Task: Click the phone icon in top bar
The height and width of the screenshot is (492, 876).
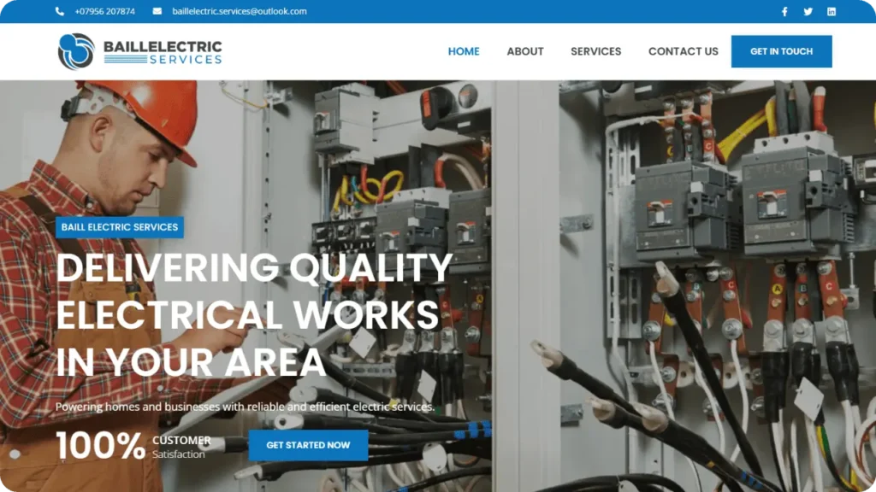Action: point(59,11)
